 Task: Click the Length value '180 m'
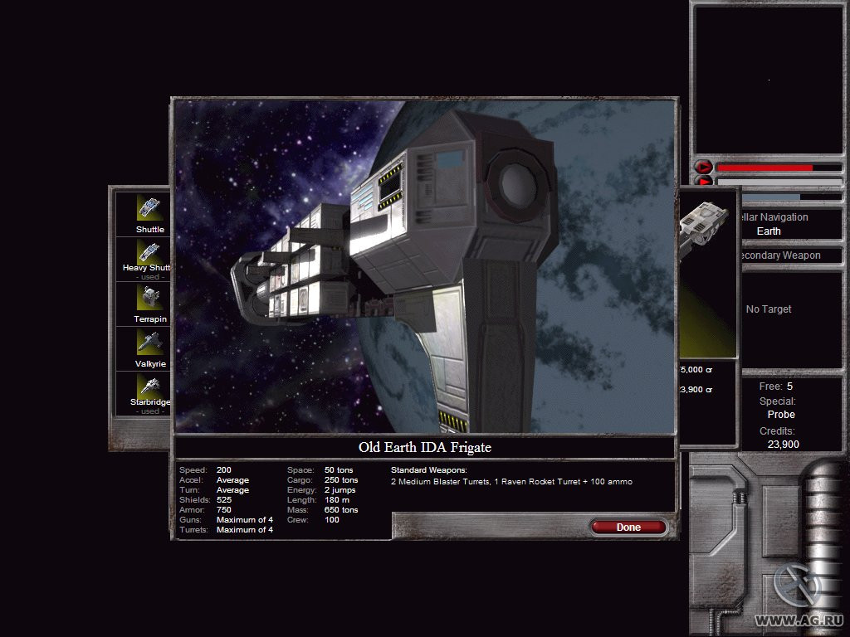(337, 500)
